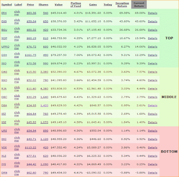Sort by the Price column header
This screenshot has width=179, height=177.
click(30, 4)
